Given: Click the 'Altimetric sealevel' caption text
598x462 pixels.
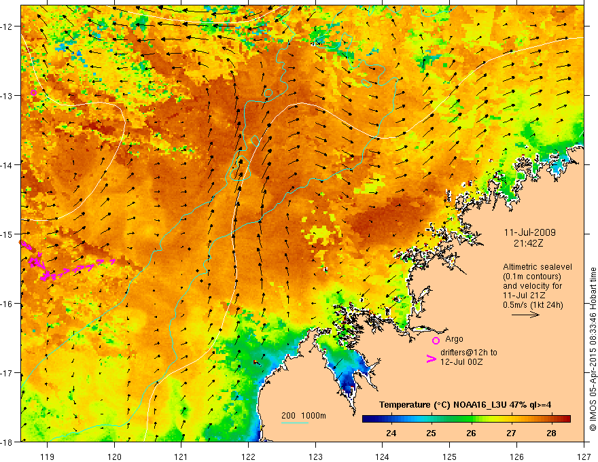Looking at the screenshot, I should point(538,267).
